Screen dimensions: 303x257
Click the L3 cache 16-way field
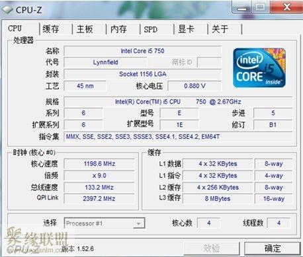coord(274,199)
